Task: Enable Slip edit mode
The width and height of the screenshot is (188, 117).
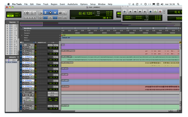Action: [10, 16]
